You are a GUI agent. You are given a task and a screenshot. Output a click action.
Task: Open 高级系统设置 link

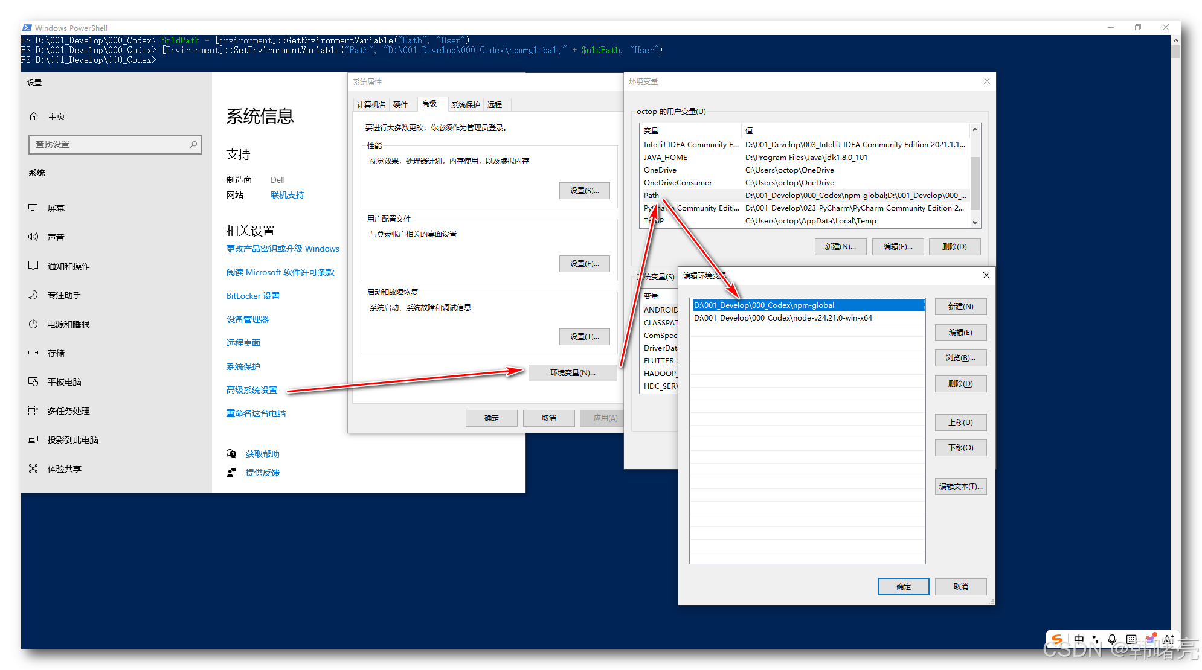[x=252, y=390]
